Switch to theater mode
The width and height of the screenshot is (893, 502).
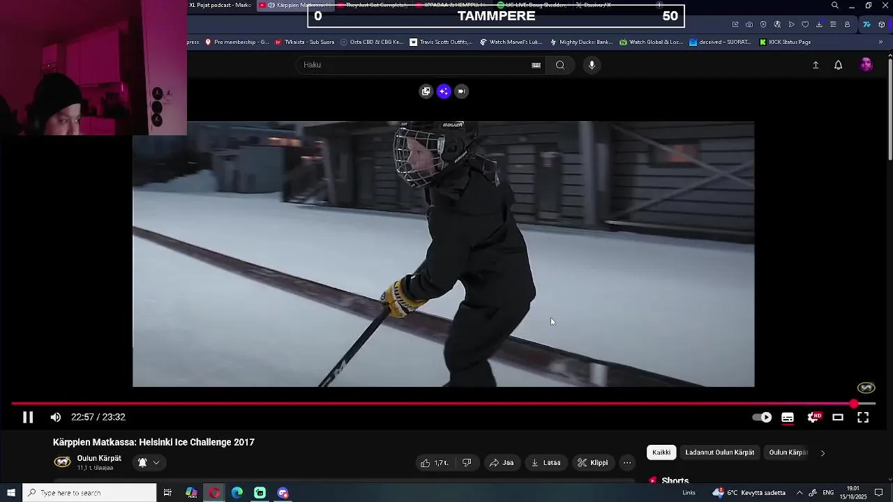(838, 417)
